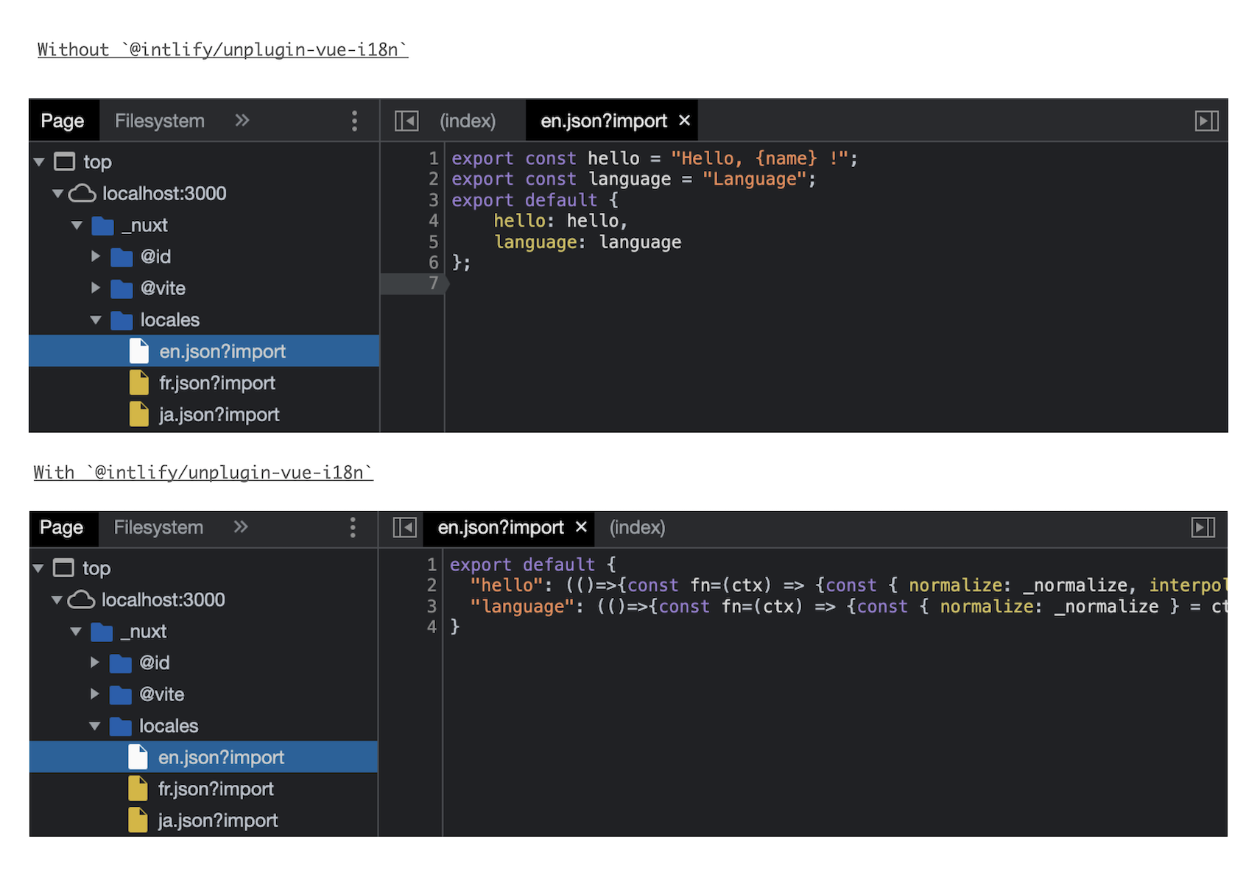Click the file icon next to en.json?import
Screen dimensions: 1257x885
pos(139,351)
